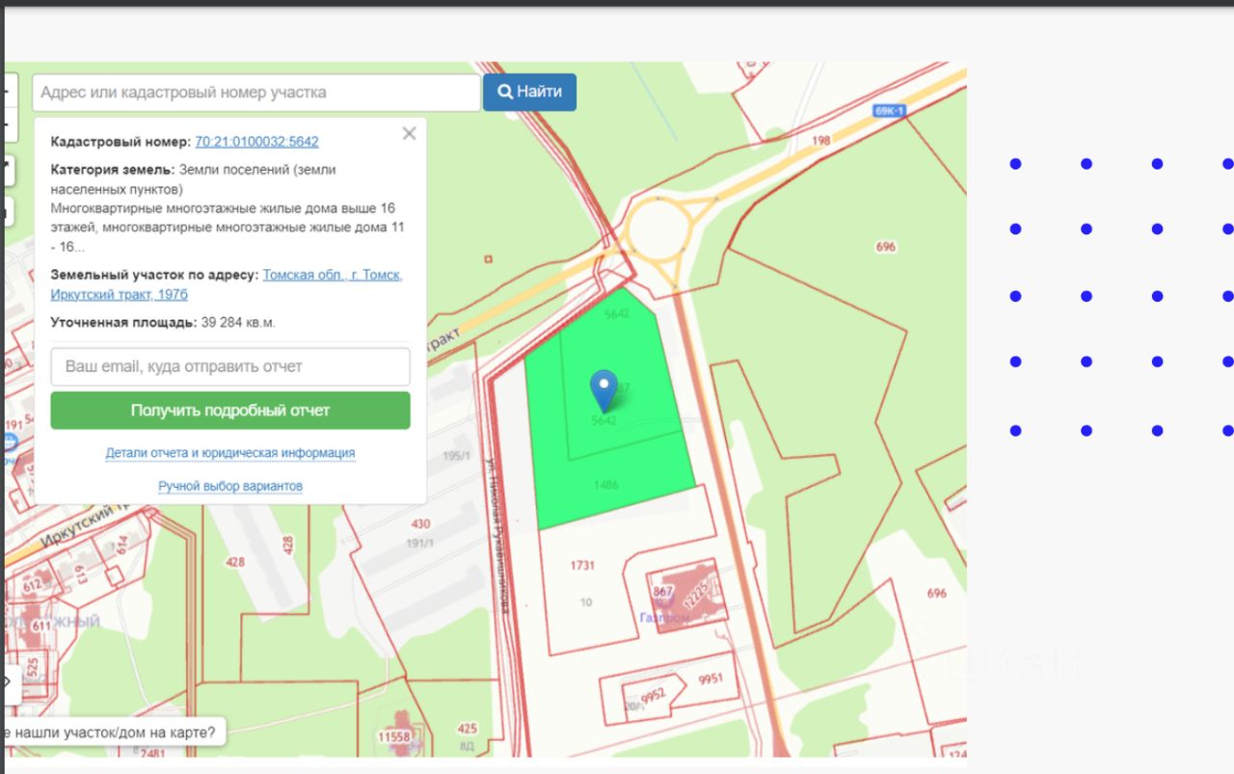
Task: Select the highlighted green parcel labeled 1486
Action: tap(606, 486)
